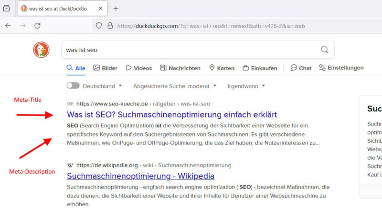Click the Wikipedia W favicon
Viewport: 382px width, 210px height.
70,166
